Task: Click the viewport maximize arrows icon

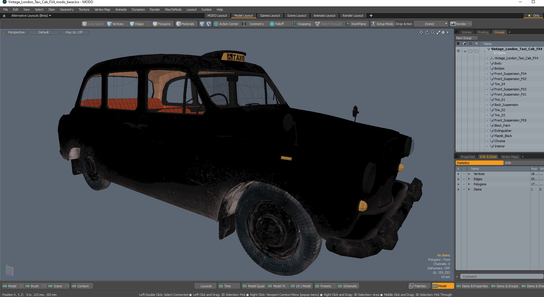Action: 438,33
